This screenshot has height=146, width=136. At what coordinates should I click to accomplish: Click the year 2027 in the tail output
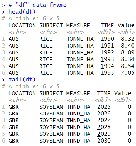(x=104, y=120)
